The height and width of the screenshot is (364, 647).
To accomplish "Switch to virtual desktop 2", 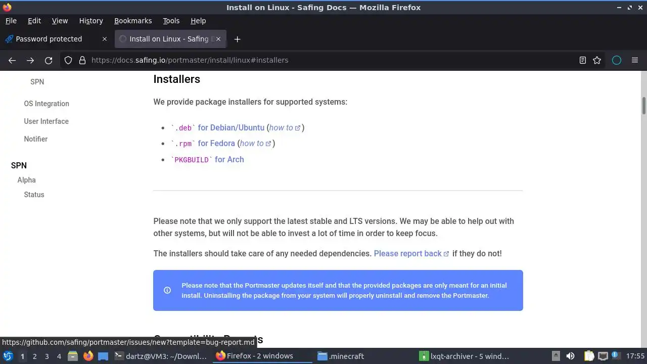I will pos(34,356).
